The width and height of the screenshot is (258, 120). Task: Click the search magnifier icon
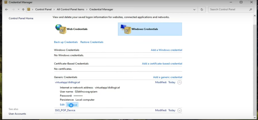251,10
